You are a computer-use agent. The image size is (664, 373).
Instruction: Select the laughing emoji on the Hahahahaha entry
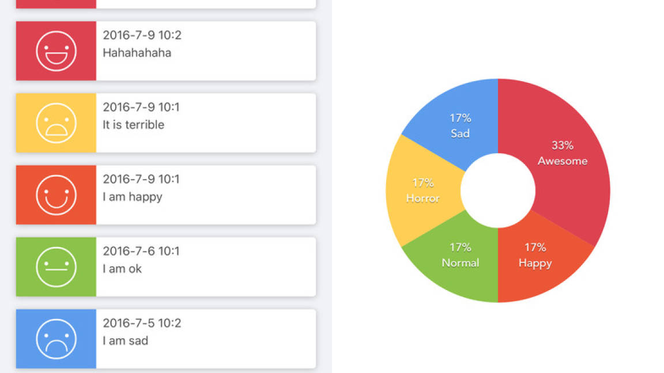click(x=55, y=50)
